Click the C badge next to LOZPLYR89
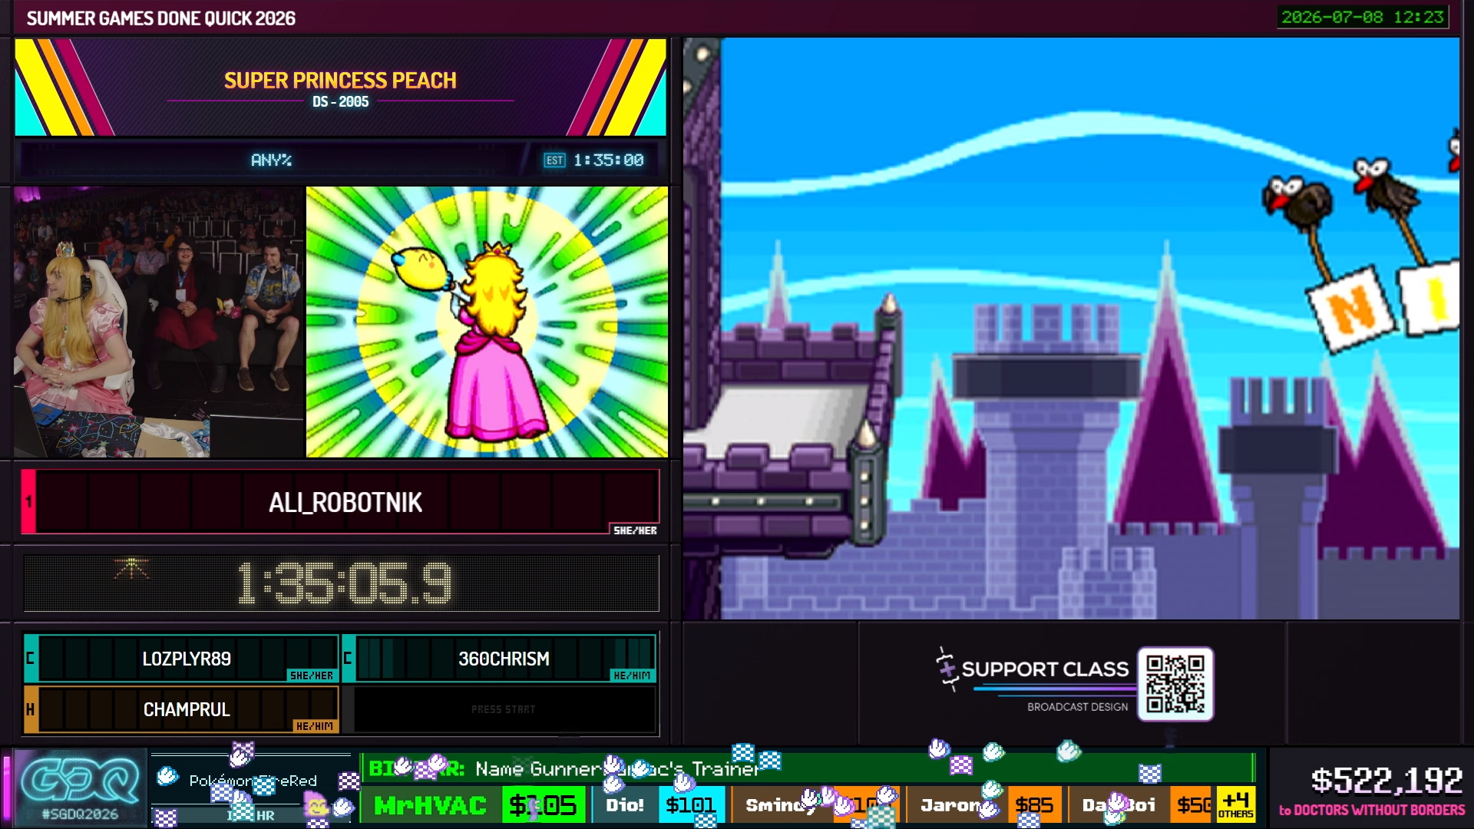1474x829 pixels. [x=31, y=659]
